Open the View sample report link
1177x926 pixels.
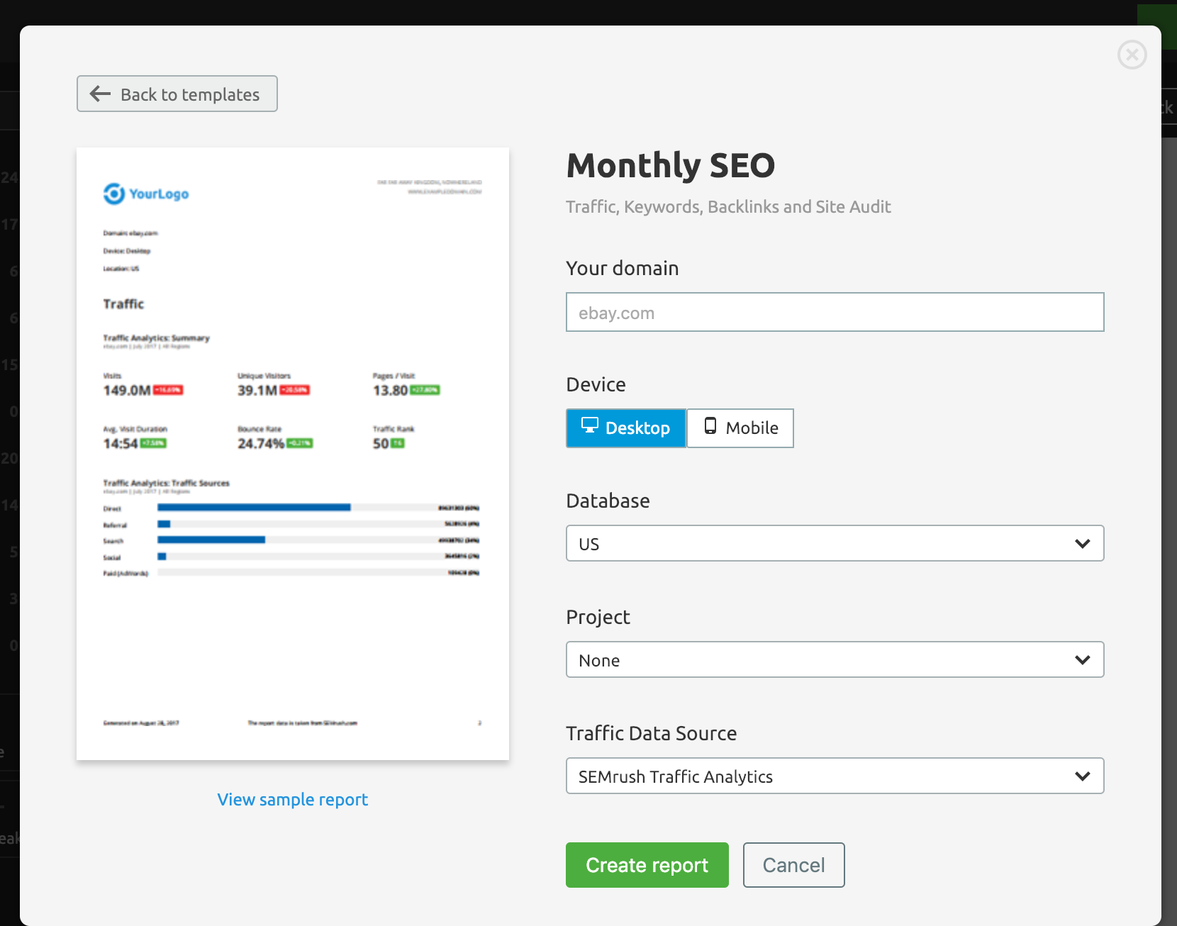[x=292, y=800]
